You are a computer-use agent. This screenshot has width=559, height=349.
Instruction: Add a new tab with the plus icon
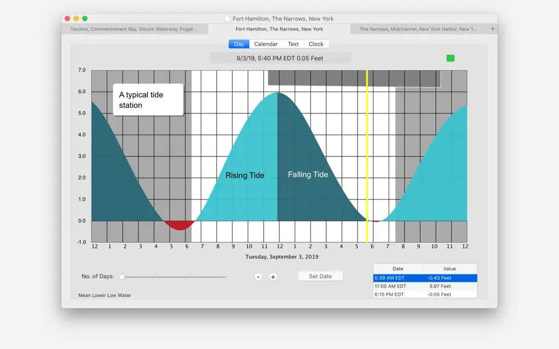click(x=492, y=29)
